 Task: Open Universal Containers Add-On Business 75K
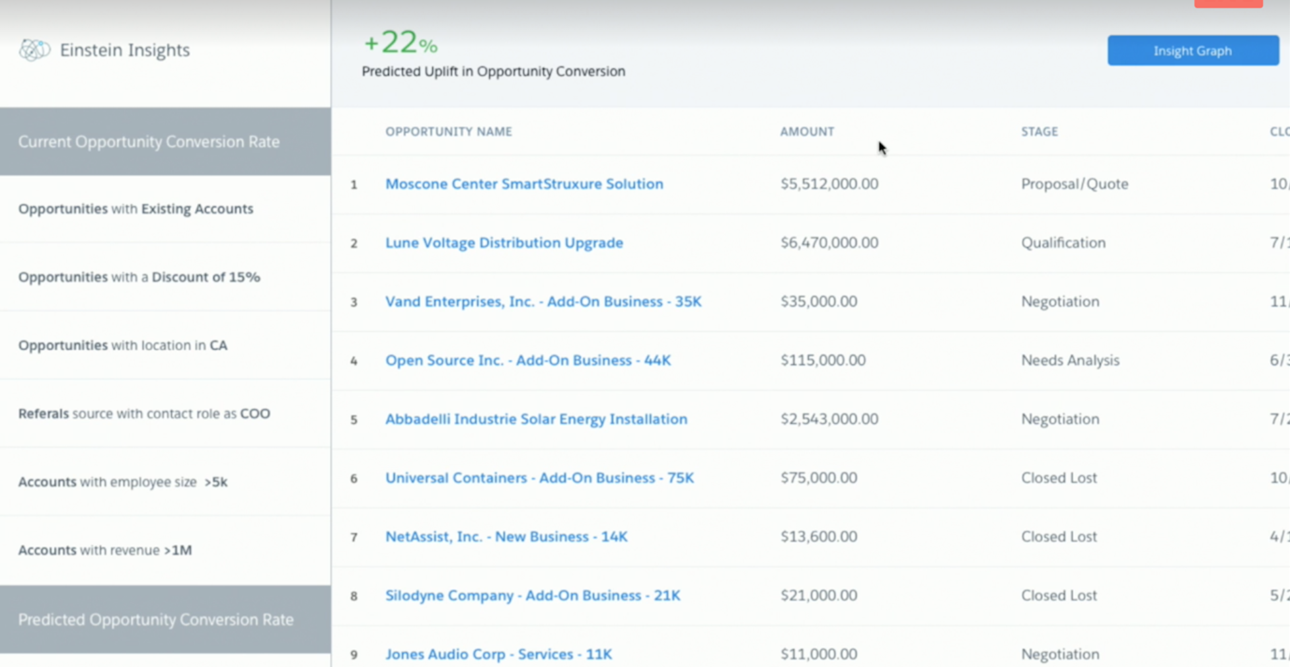(539, 477)
